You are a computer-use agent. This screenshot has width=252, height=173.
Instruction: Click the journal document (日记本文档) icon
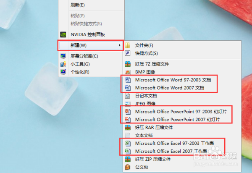tap(128, 96)
